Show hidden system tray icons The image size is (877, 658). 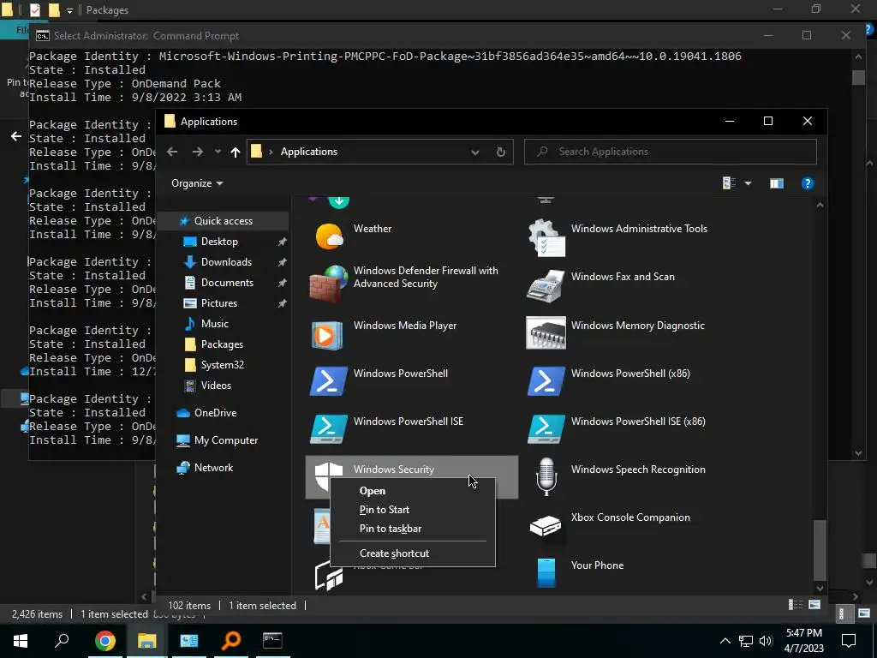(725, 641)
